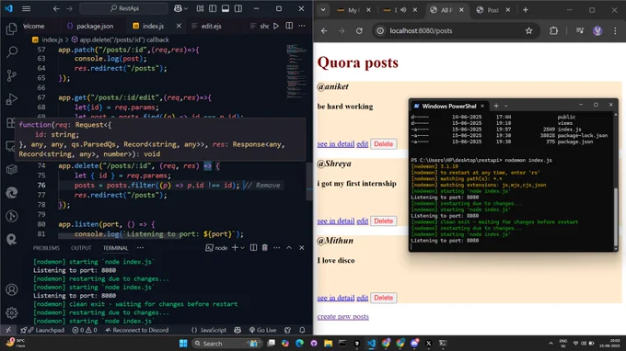626x351 pixels.
Task: Delete the @aniket post
Action: (383, 144)
